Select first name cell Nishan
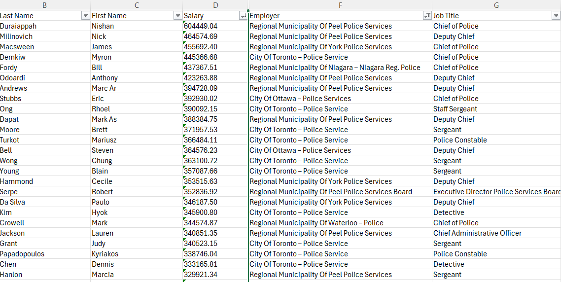Image resolution: width=561 pixels, height=282 pixels. click(x=137, y=26)
